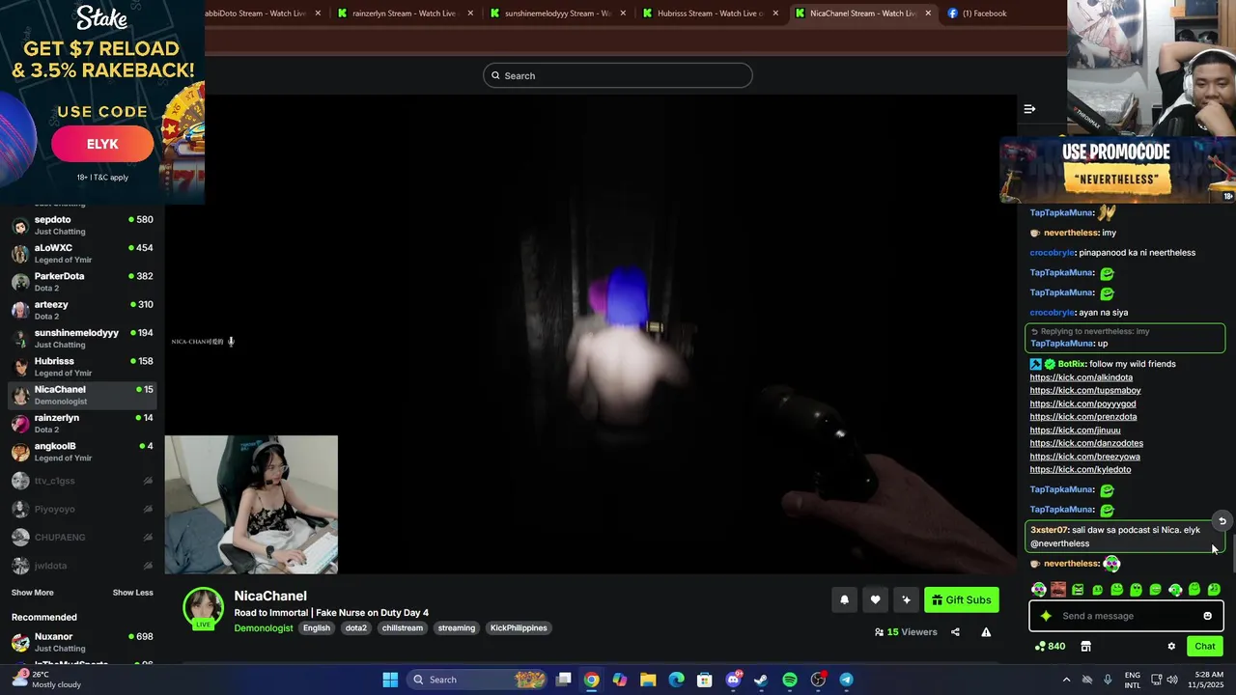The height and width of the screenshot is (695, 1236).
Task: Switch to the Facebook tab
Action: tap(984, 14)
